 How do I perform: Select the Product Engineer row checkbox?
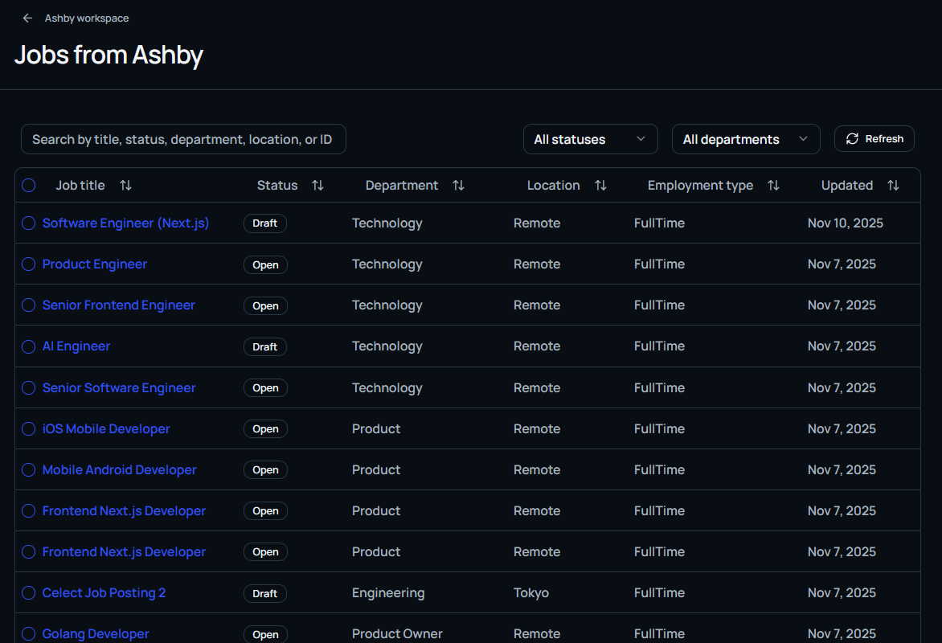[29, 264]
